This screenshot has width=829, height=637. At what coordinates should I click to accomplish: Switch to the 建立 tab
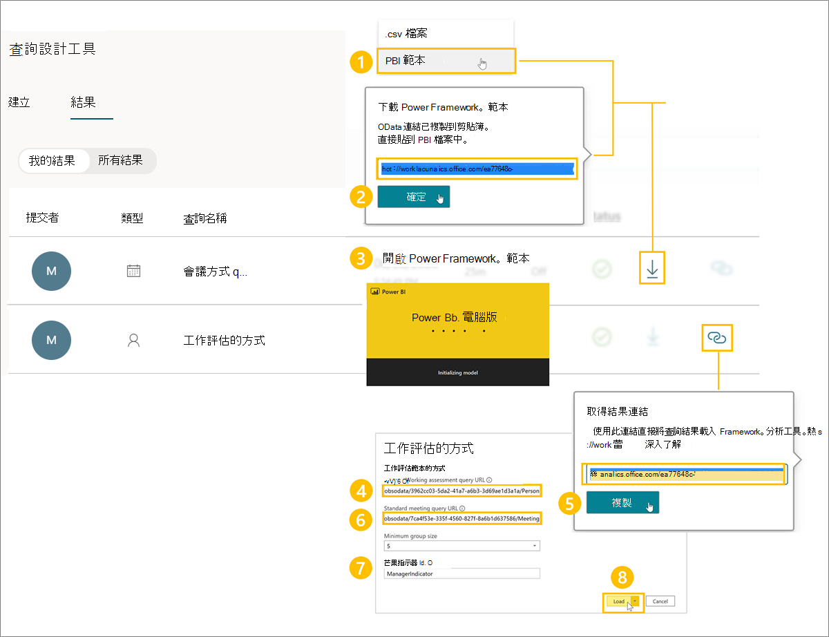[19, 102]
